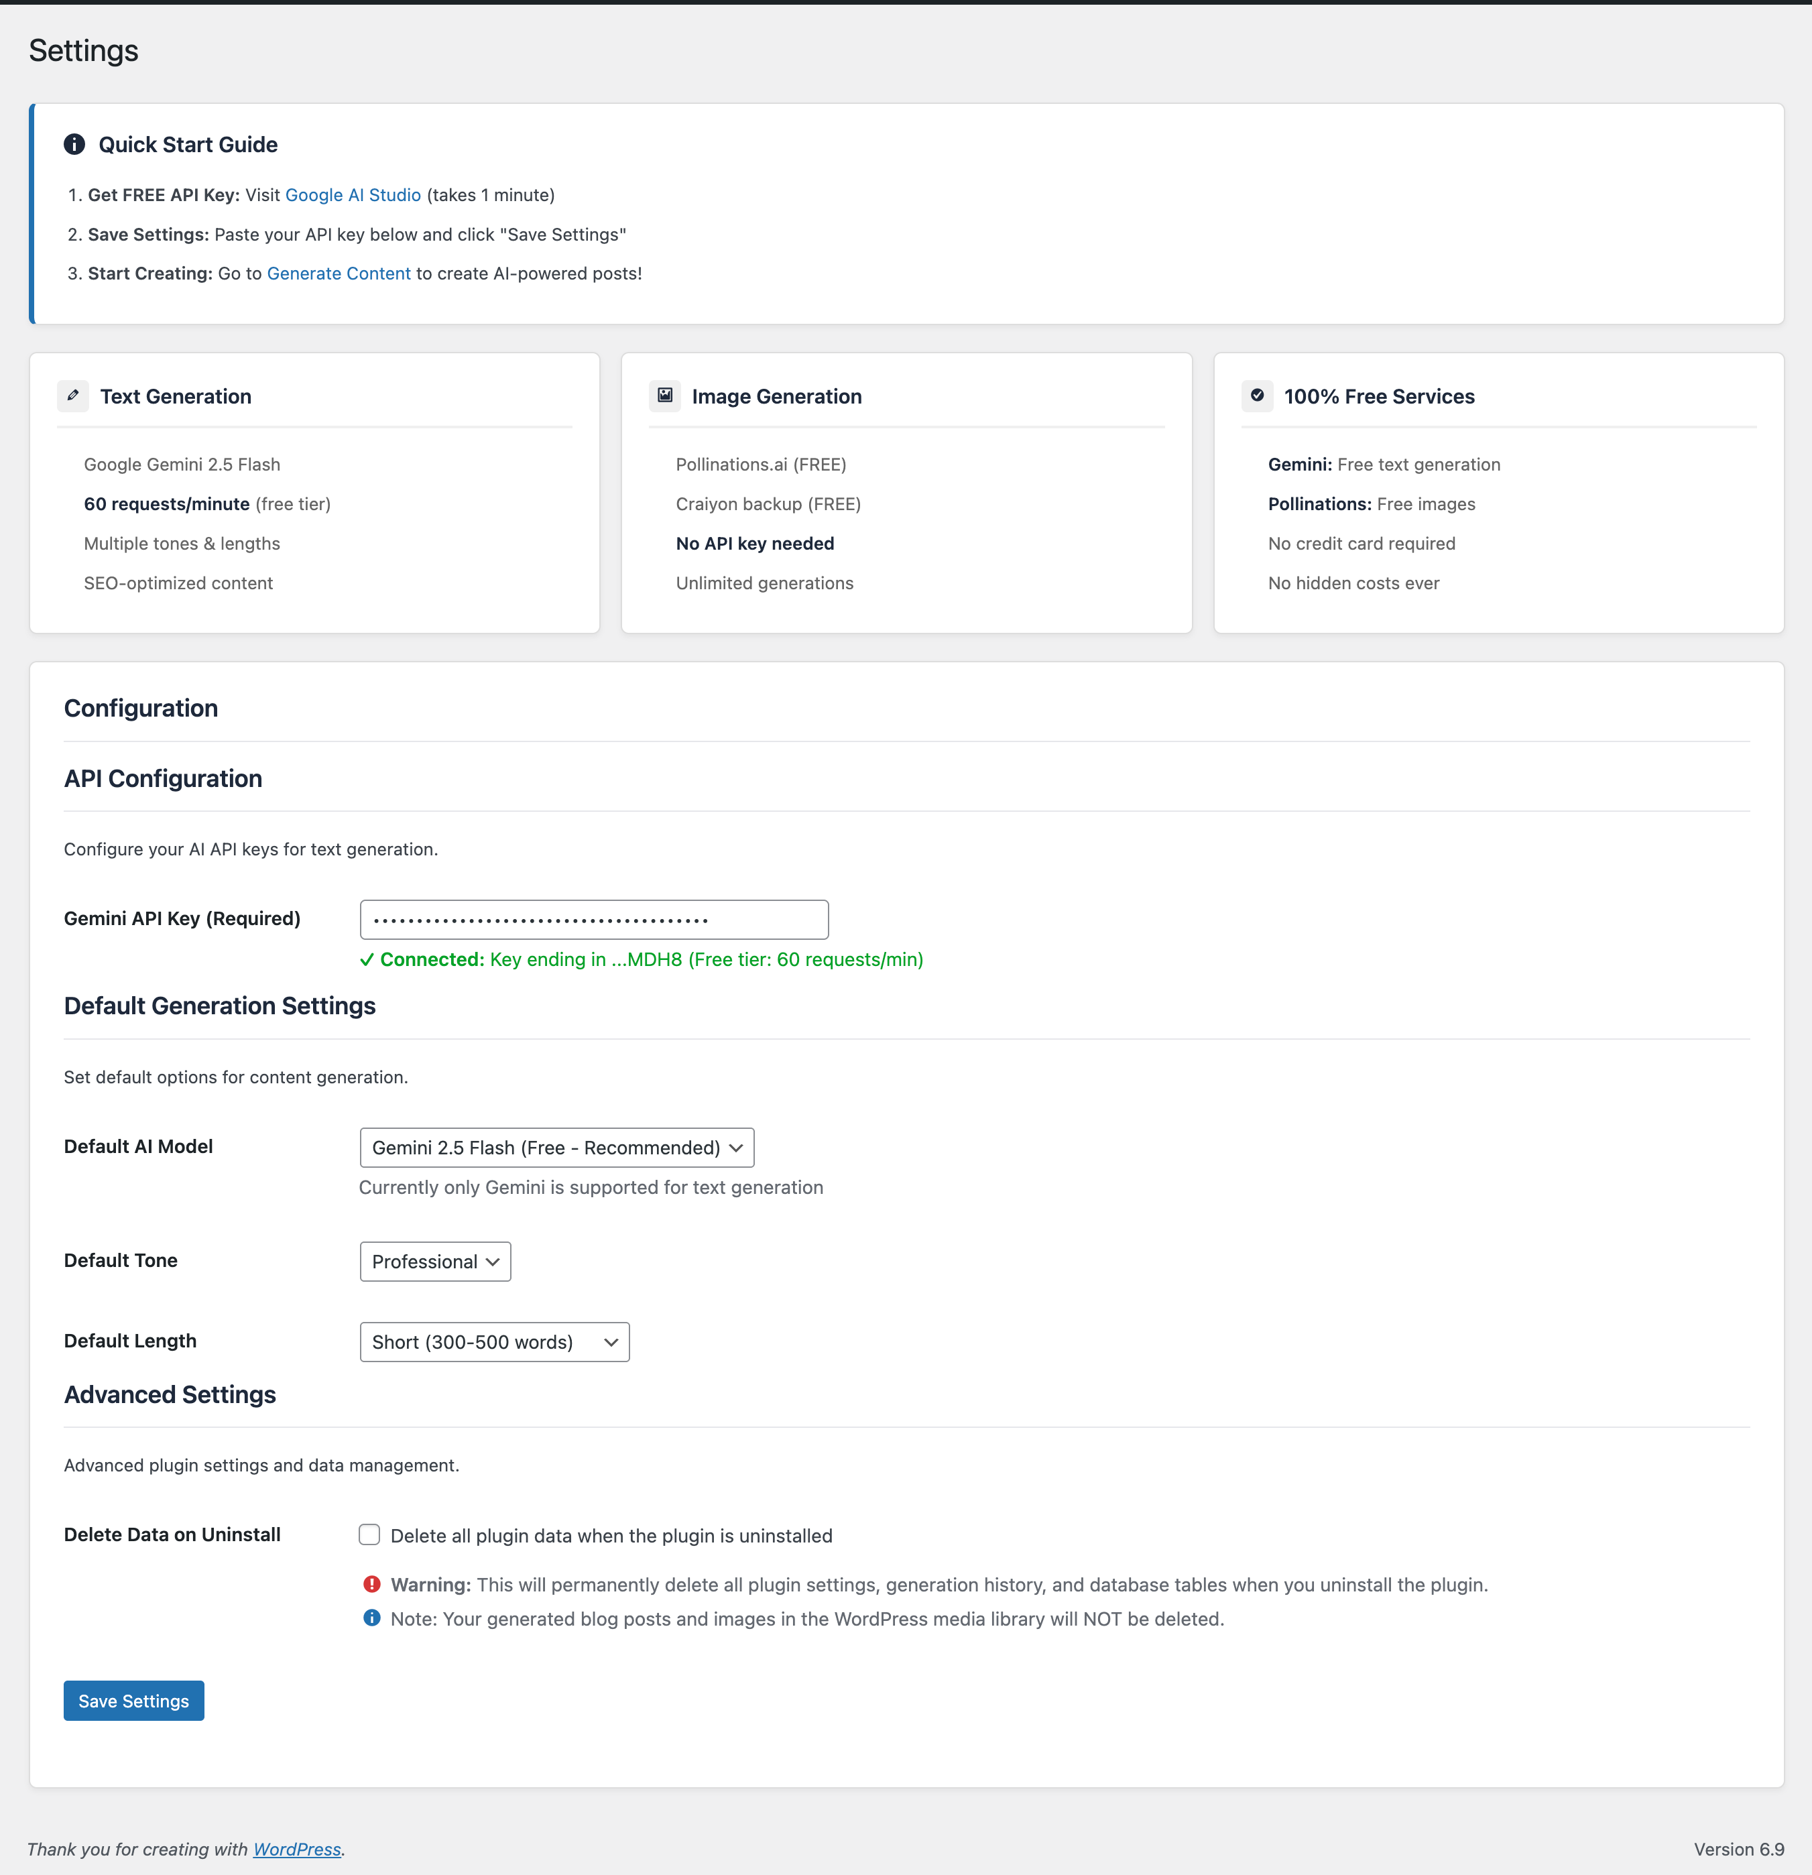Click the badge icon on 100% Free Services card
Image resolution: width=1812 pixels, height=1875 pixels.
click(1257, 395)
